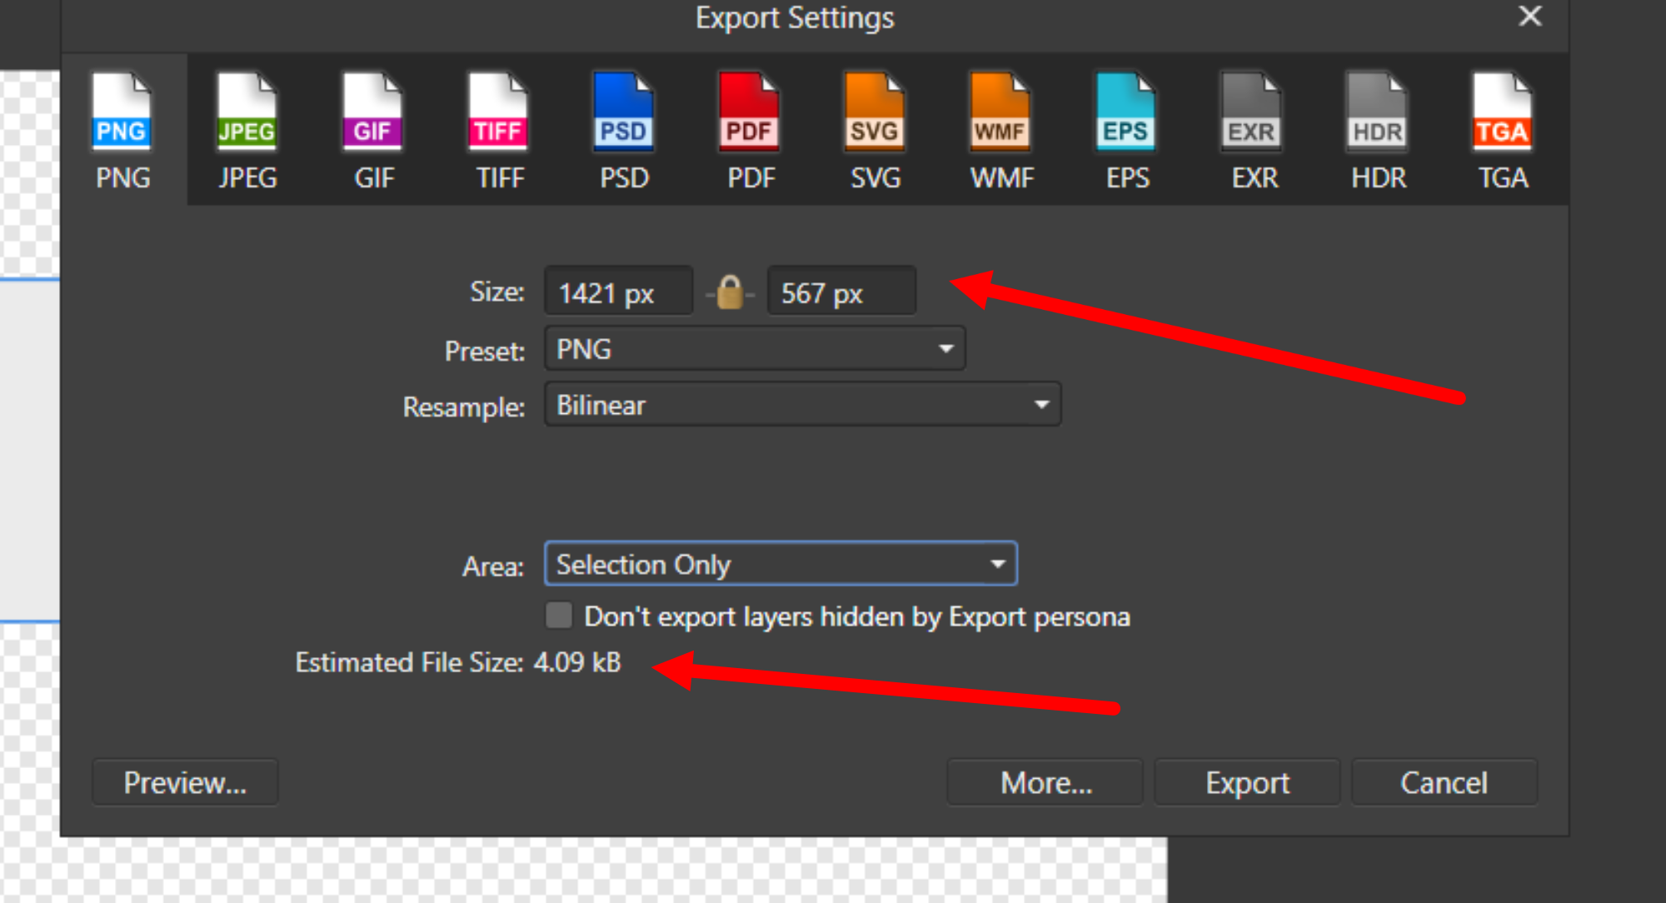Expand the Resample Bilinear dropdown
Screen dimensions: 1666x903
[x=802, y=405]
